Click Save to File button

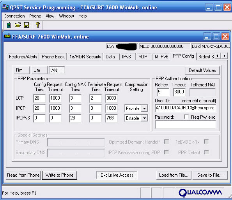click(x=210, y=175)
